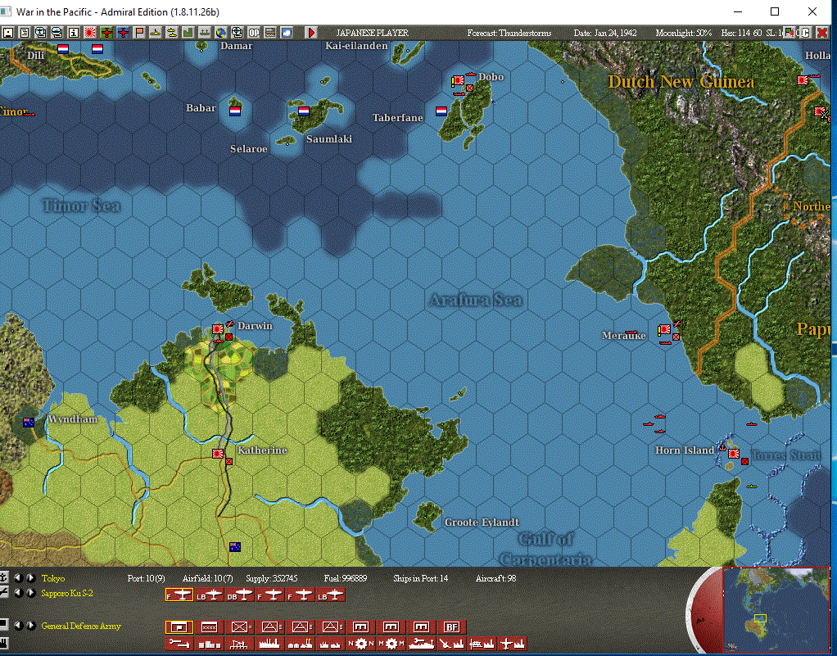The height and width of the screenshot is (656, 837).
Task: Click the aircraft factory industry icon
Action: tap(513, 644)
